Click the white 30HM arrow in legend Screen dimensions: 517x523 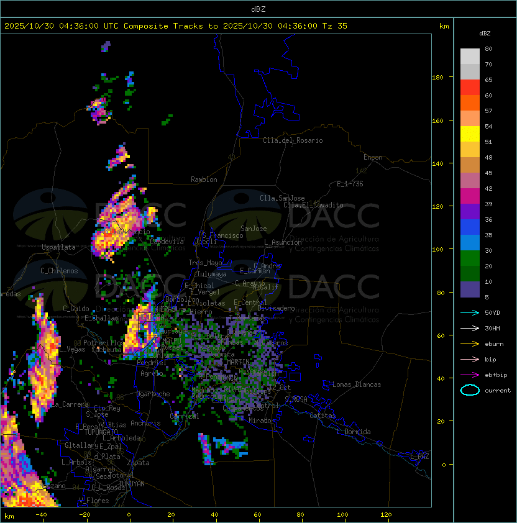point(470,328)
